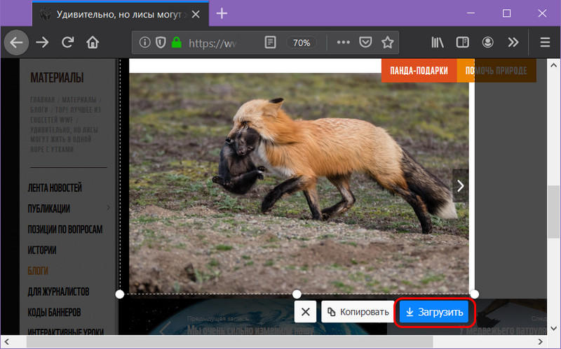Open ПУБЛИКАЦИИ in the sidebar
Viewport: 561px width, 349px height.
coord(48,208)
